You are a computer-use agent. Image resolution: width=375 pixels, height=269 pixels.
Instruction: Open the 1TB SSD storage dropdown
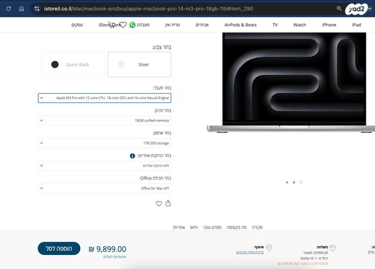point(104,143)
